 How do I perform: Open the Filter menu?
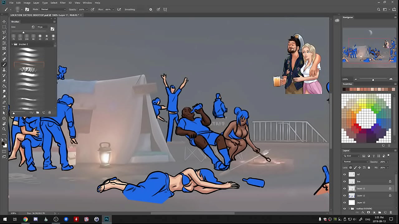(63, 3)
